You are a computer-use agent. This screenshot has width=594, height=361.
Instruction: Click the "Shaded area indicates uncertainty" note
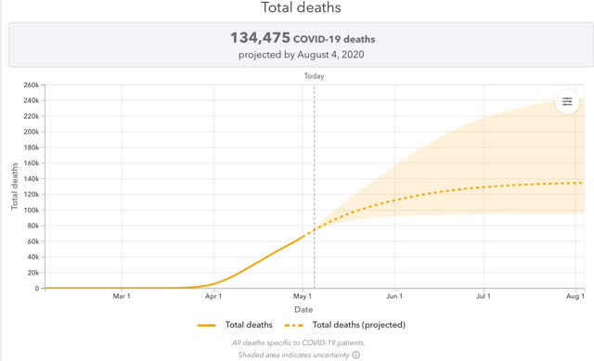[x=293, y=355]
